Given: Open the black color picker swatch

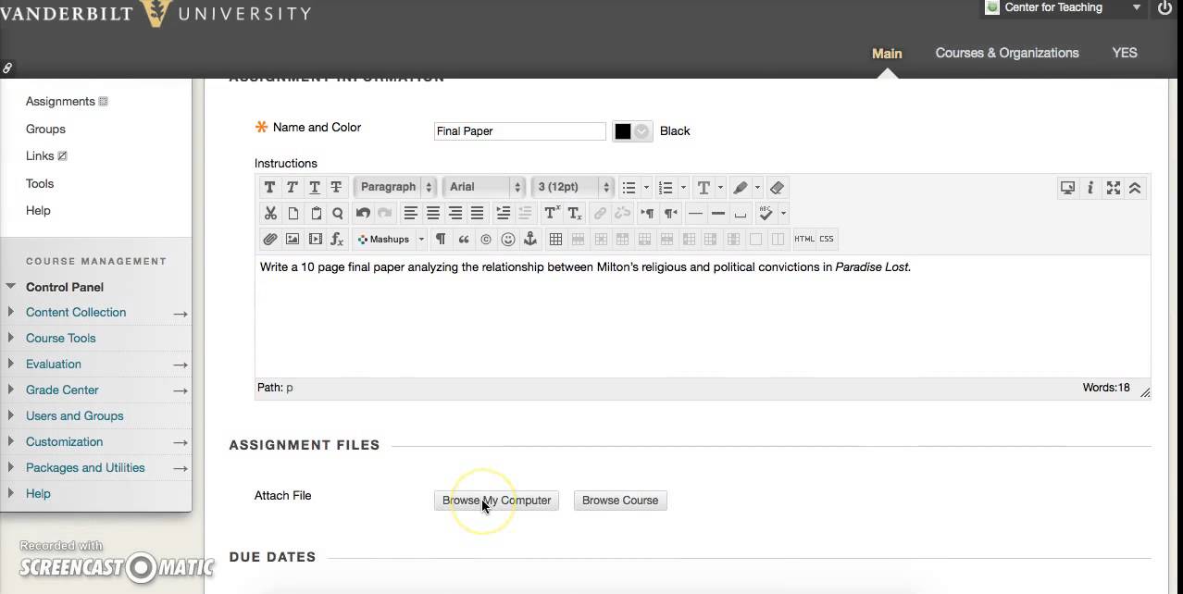Looking at the screenshot, I should coord(632,131).
